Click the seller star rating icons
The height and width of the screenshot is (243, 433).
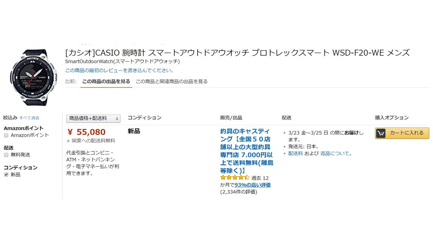pyautogui.click(x=235, y=178)
